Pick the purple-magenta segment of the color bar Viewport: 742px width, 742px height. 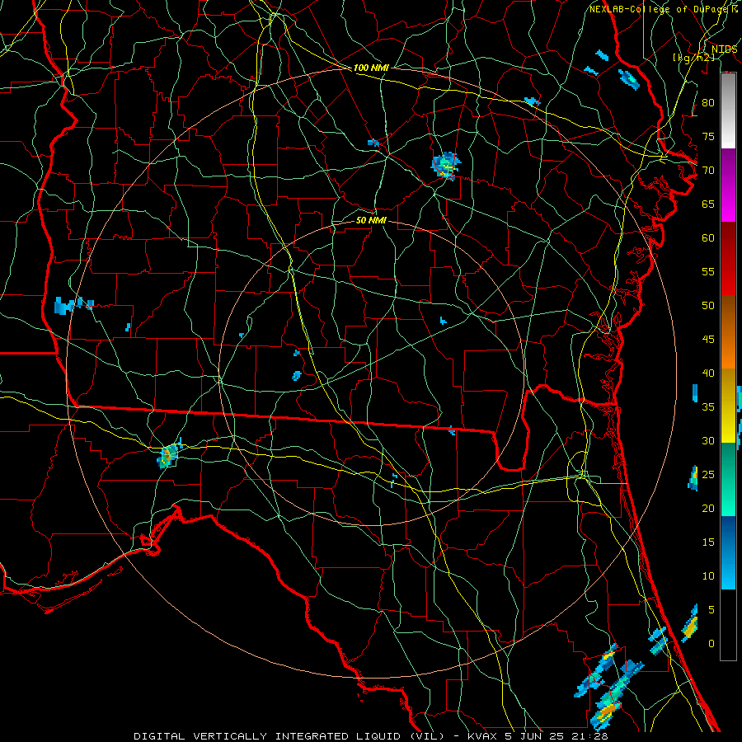(728, 185)
